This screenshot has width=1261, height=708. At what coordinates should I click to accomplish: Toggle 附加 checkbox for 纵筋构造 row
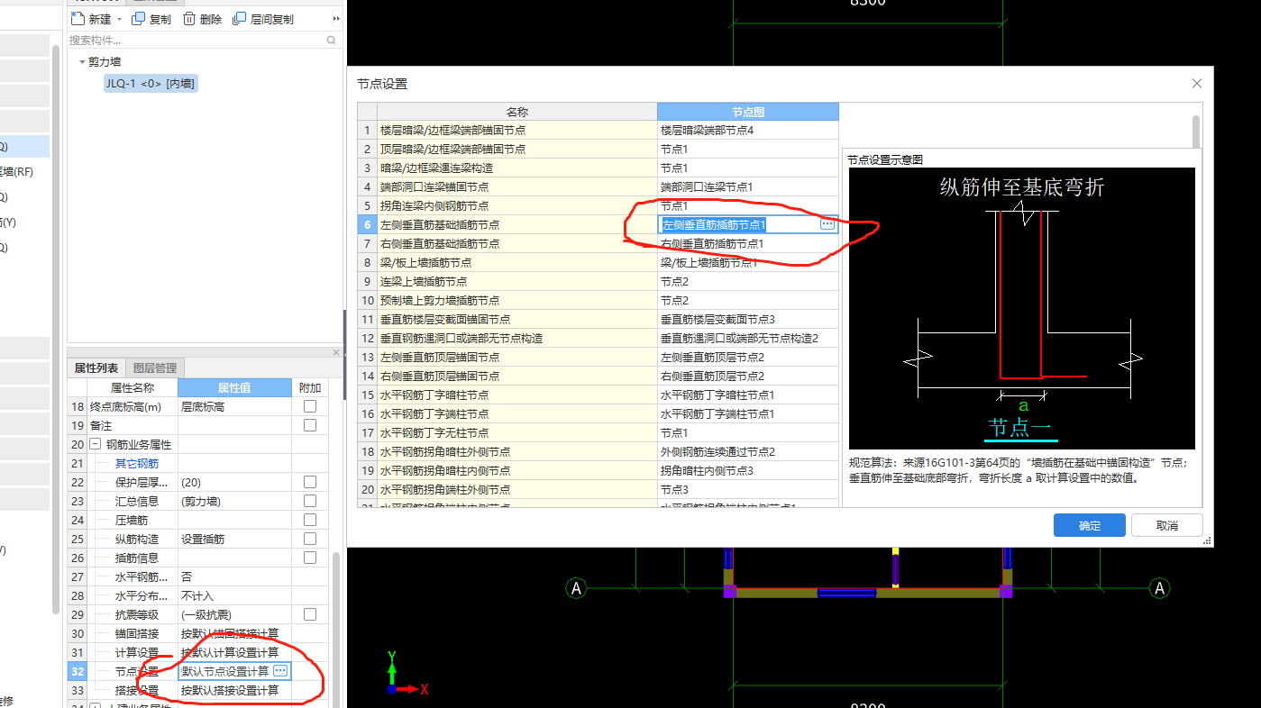coord(310,539)
